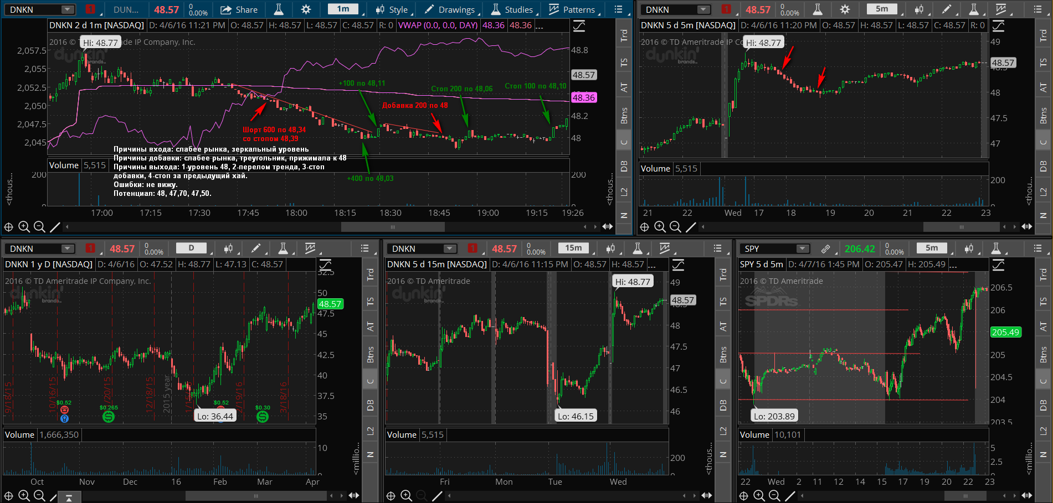This screenshot has height=503, width=1053.
Task: Open the SPY symbol dropdown
Action: tap(802, 248)
